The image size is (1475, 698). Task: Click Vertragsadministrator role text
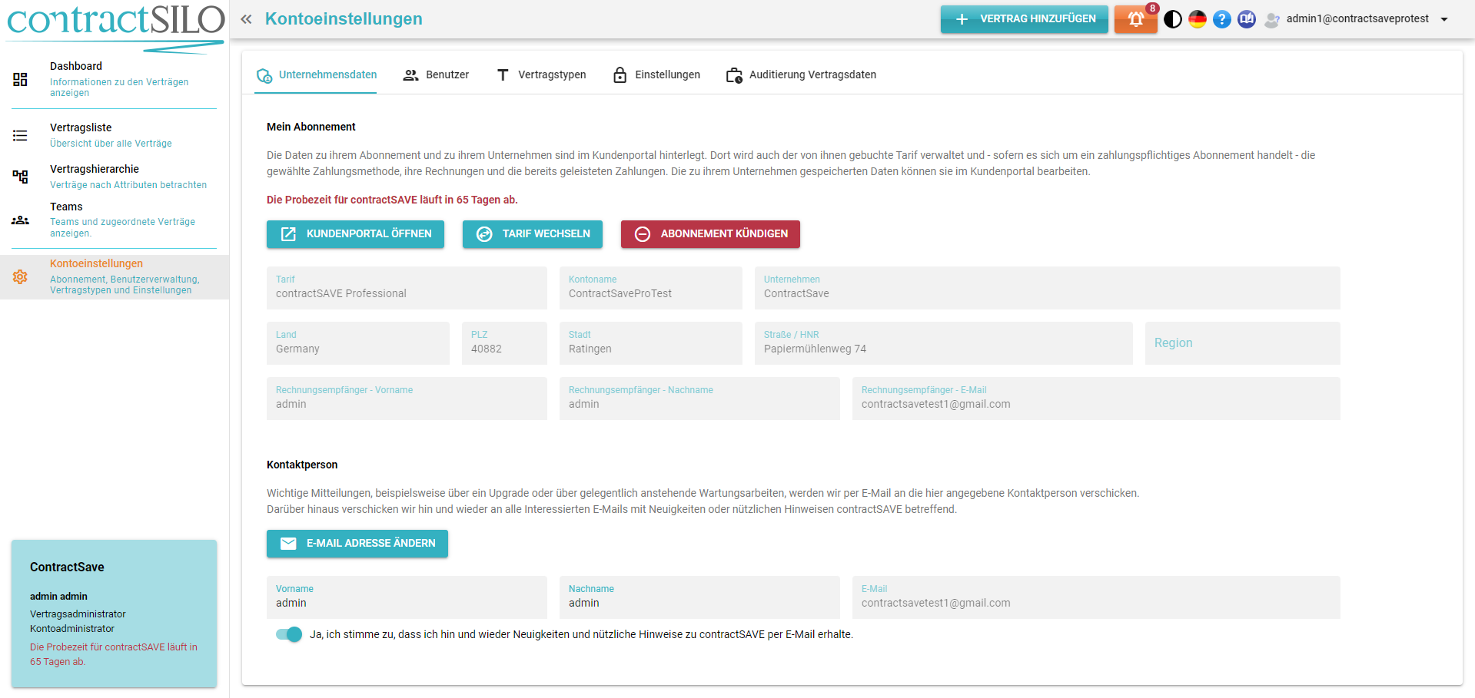(x=78, y=614)
